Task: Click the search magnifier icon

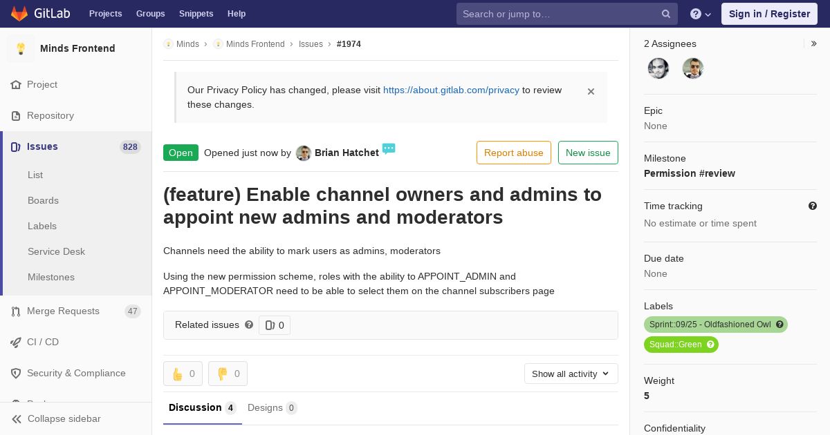Action: click(x=666, y=14)
